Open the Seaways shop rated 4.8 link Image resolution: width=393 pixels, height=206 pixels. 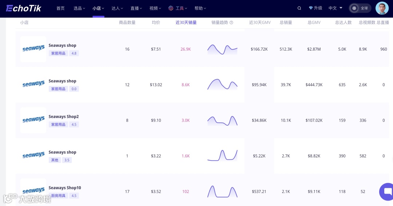coord(63,45)
